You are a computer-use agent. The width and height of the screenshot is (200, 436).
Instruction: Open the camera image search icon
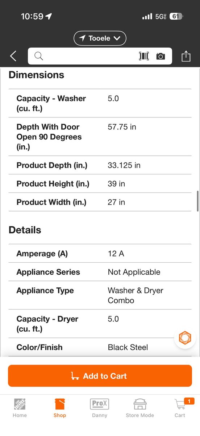click(161, 56)
